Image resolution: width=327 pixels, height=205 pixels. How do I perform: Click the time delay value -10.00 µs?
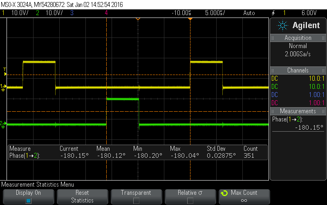coord(181,13)
